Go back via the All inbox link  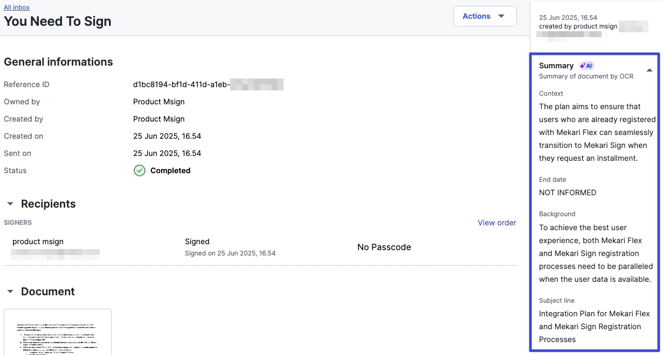coord(17,8)
